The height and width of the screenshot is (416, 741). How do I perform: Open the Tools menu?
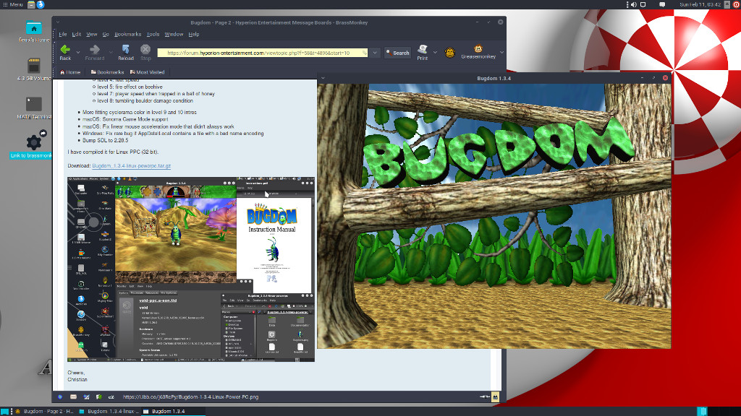click(153, 34)
